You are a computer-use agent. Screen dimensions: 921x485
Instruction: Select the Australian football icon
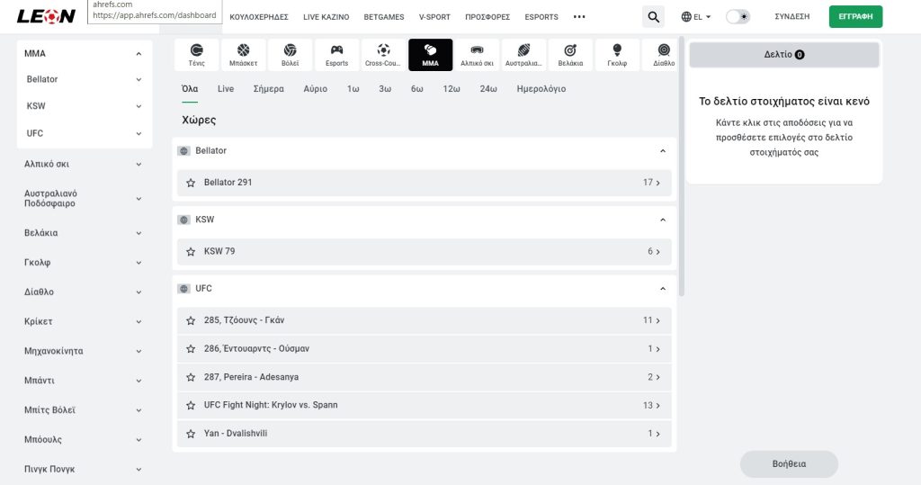pyautogui.click(x=523, y=55)
